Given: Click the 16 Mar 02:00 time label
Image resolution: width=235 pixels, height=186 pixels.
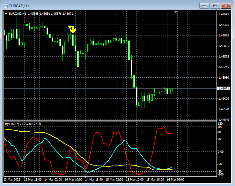Looking at the screenshot, I should pos(176,180).
